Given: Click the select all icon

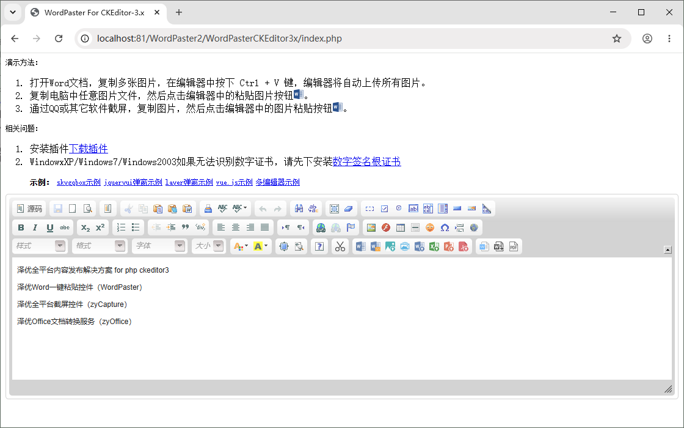Looking at the screenshot, I should 334,208.
